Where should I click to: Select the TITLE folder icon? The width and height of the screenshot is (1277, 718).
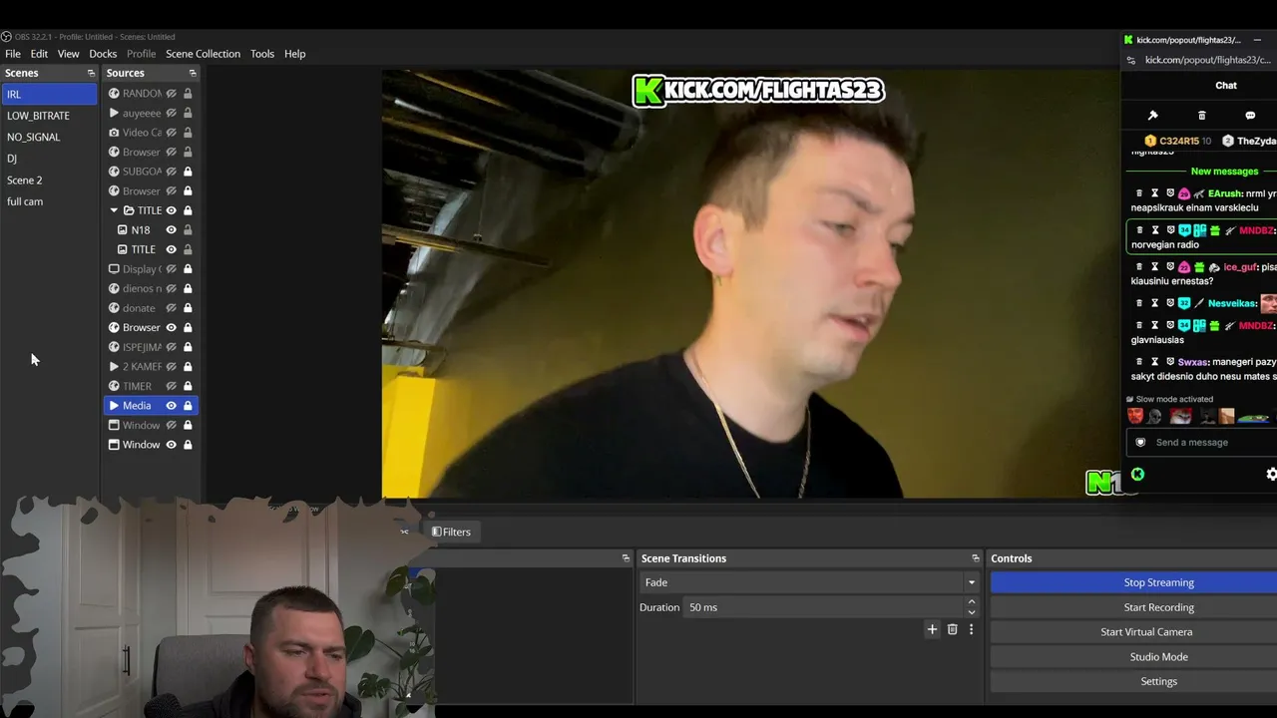pos(129,210)
